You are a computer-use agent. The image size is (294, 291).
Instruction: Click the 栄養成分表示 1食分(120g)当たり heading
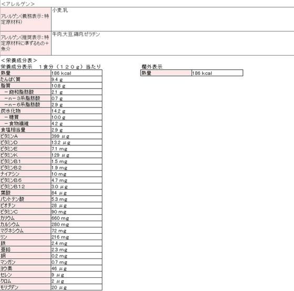[x=51, y=67]
